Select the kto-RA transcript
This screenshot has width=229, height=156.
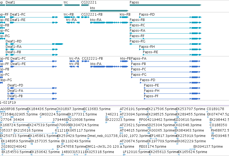coord(109,23)
